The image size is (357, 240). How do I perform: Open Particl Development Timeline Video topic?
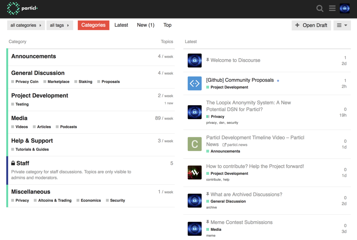click(x=255, y=141)
